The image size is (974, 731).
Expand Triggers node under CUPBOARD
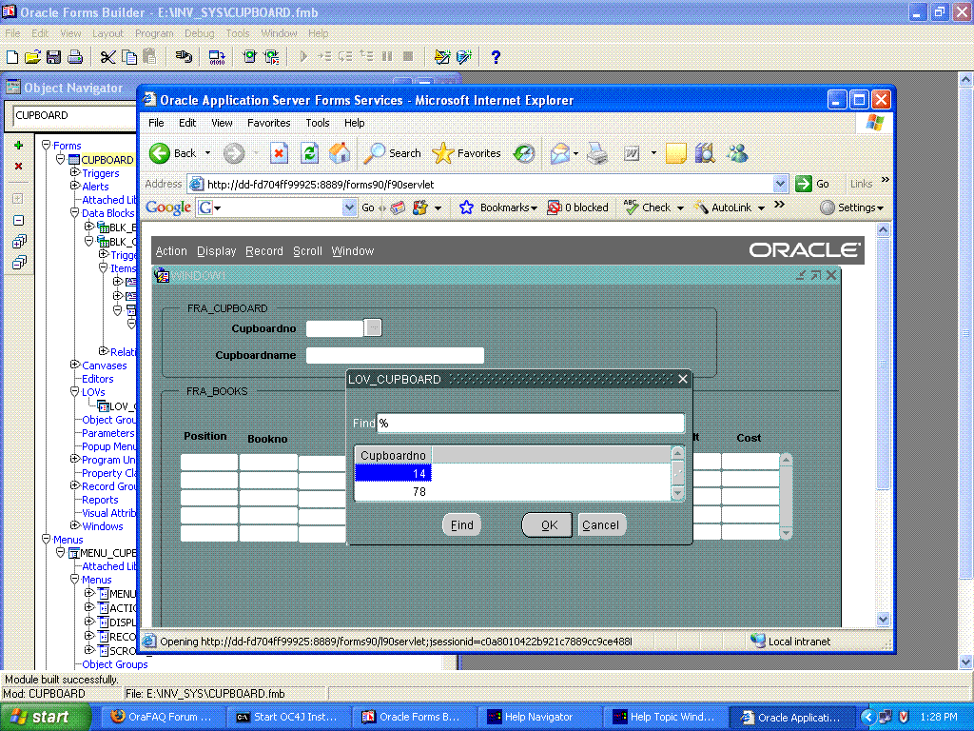click(x=74, y=172)
